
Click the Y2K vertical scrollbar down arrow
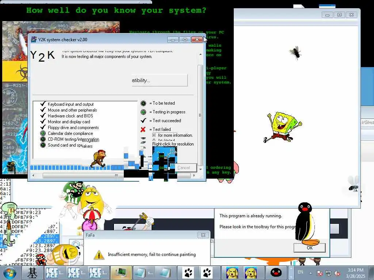coord(201,169)
